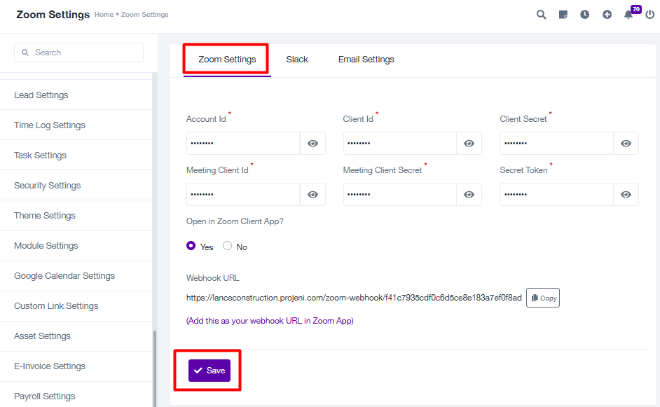
Task: Reveal the Client Id using eye icon
Action: tap(469, 144)
